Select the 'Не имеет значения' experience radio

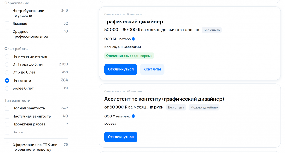(x=7, y=56)
